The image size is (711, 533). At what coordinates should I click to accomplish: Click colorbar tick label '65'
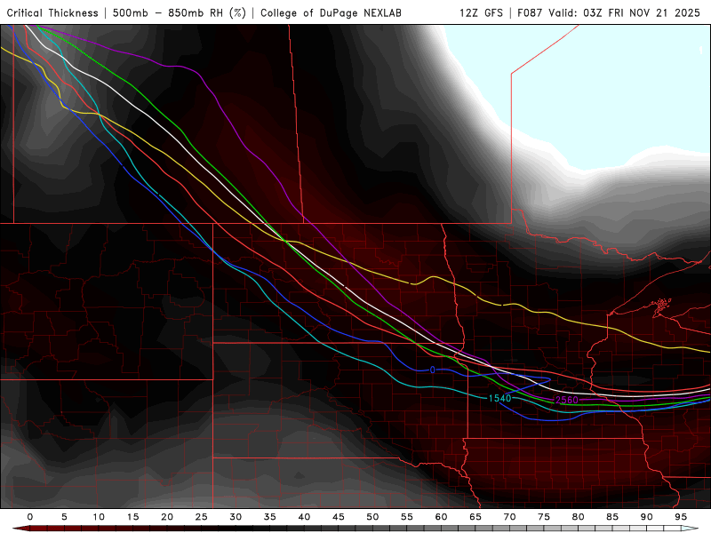coord(475,517)
